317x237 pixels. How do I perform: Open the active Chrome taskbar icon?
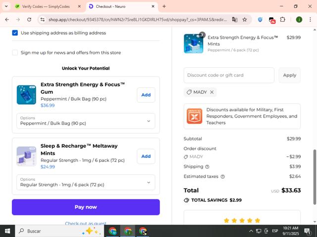[128, 231]
